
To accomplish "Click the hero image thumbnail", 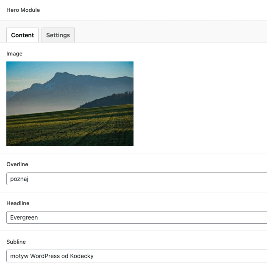I will point(70,104).
